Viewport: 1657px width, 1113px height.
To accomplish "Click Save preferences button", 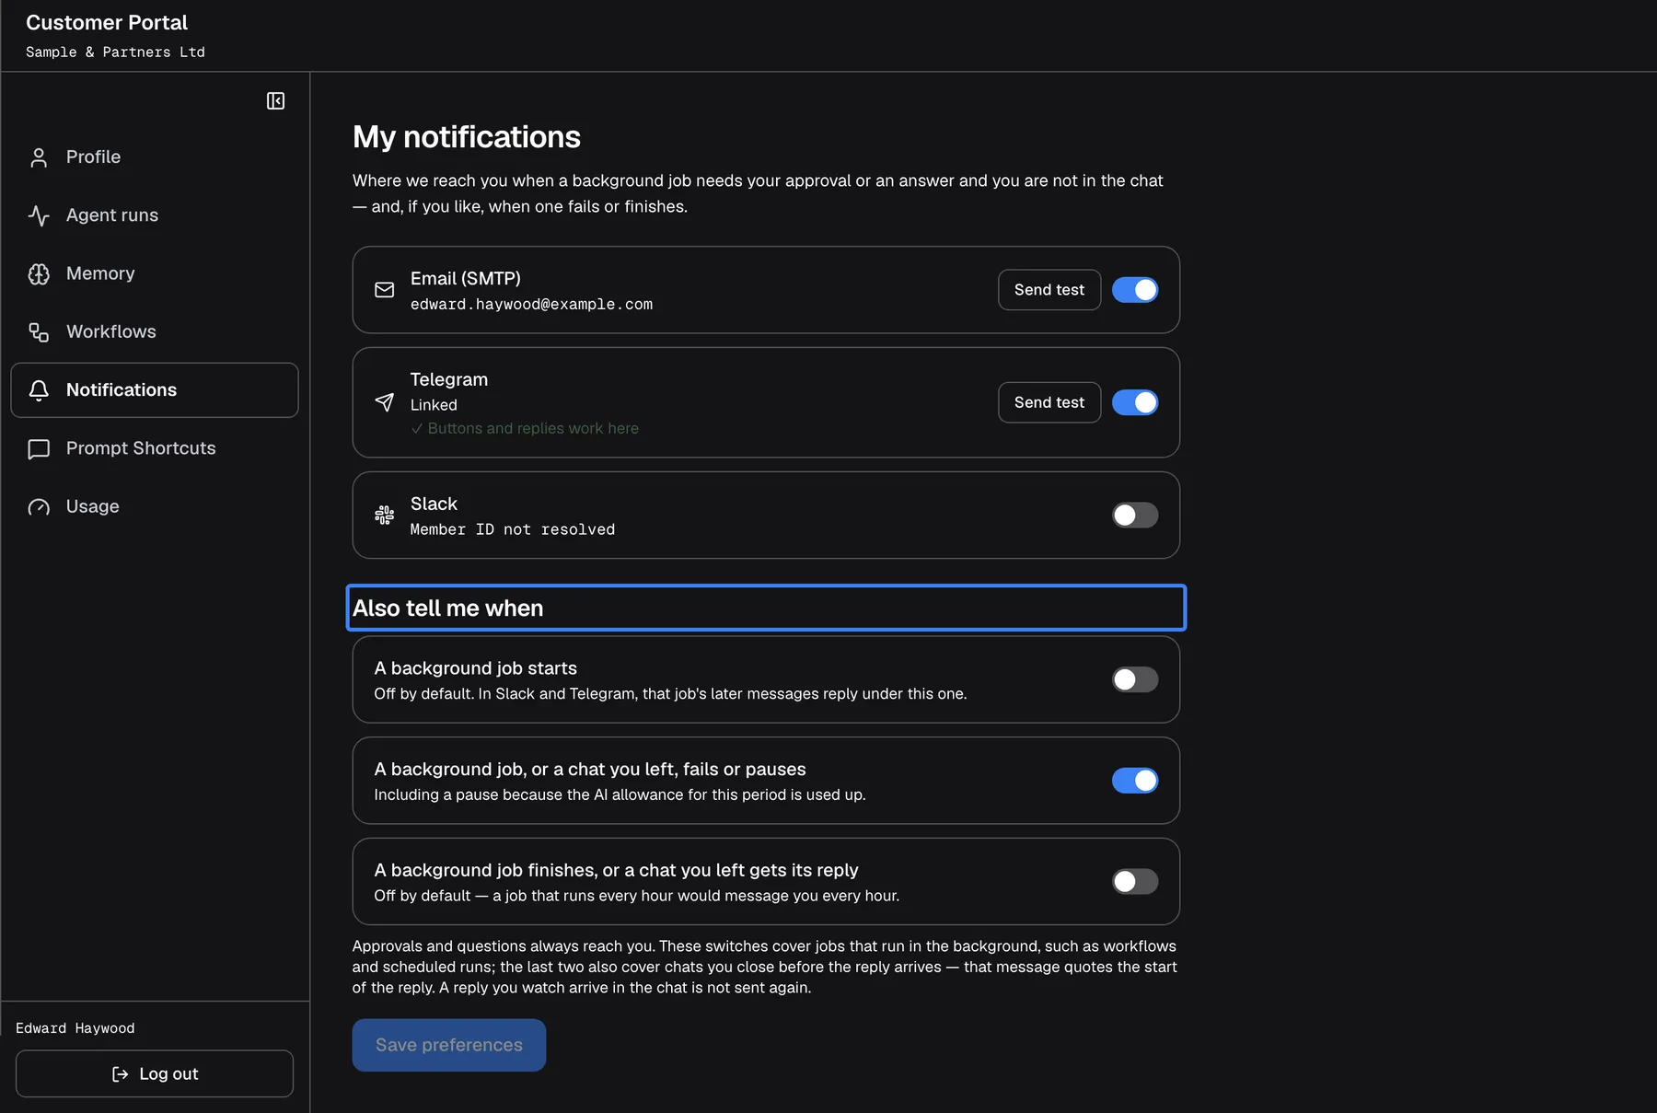I will [x=449, y=1045].
